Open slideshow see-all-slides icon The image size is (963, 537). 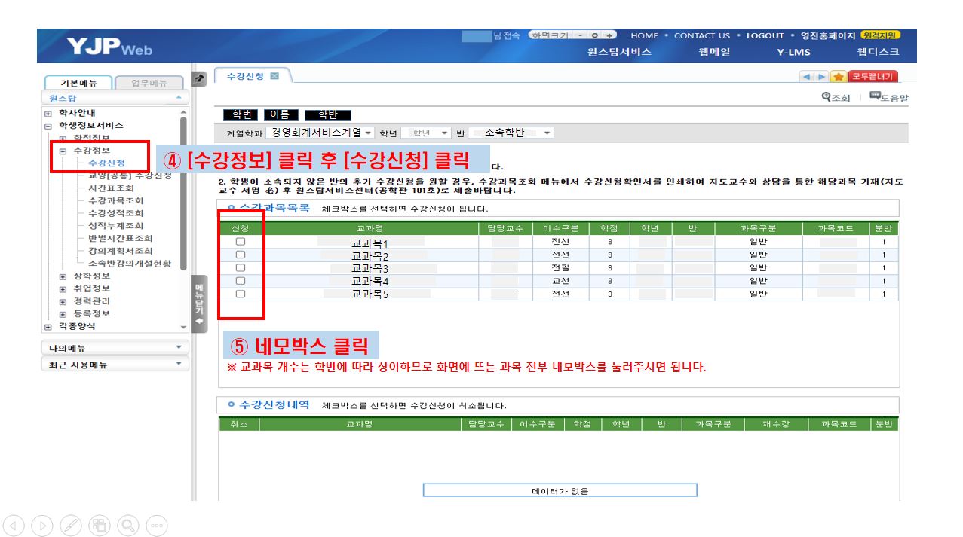click(x=100, y=525)
